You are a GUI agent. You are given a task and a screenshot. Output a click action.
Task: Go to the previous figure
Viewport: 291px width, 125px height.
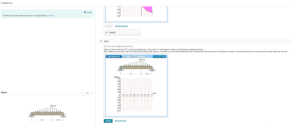(83, 93)
